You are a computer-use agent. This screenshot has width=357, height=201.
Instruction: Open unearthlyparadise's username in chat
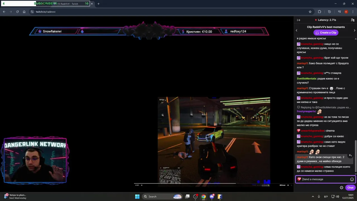click(313, 131)
